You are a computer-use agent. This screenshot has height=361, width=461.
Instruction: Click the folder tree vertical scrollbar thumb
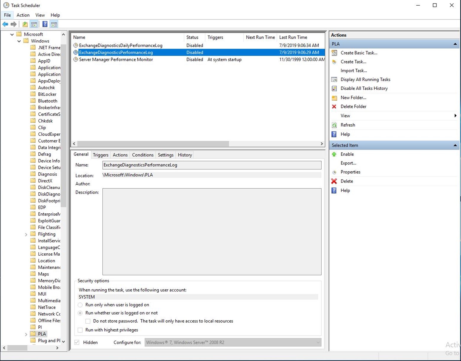point(63,126)
